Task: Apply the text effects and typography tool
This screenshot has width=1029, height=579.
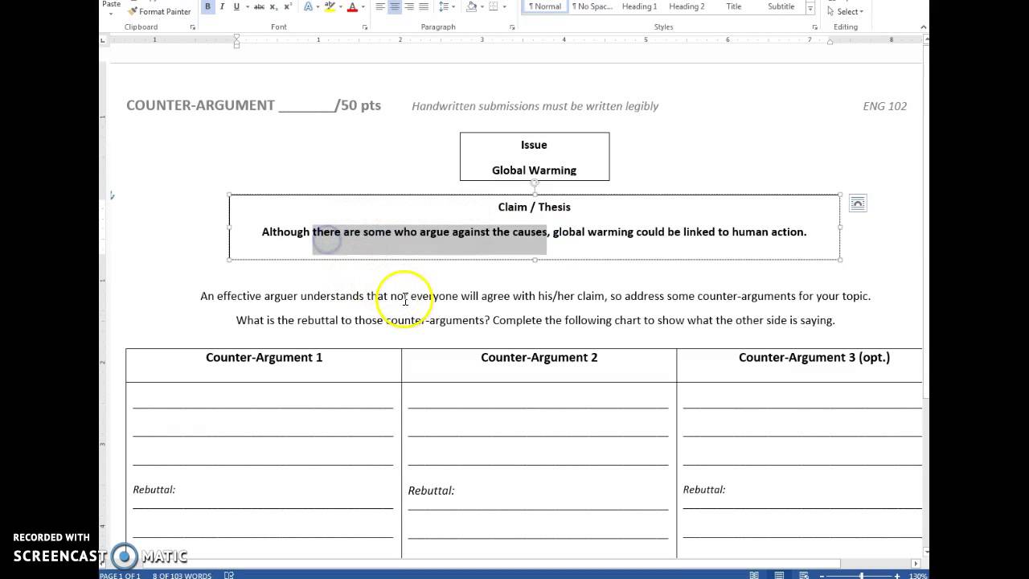Action: [x=308, y=6]
